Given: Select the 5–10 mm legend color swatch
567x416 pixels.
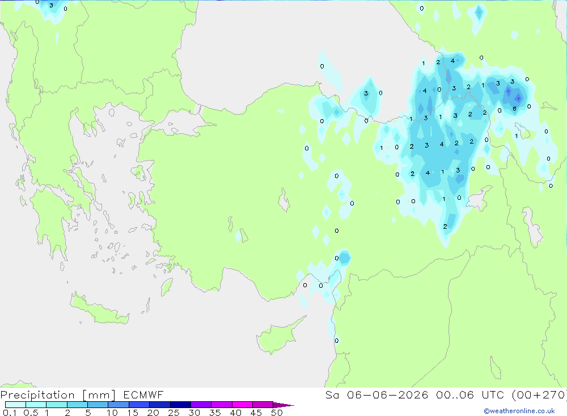Looking at the screenshot, I should click(x=98, y=405).
